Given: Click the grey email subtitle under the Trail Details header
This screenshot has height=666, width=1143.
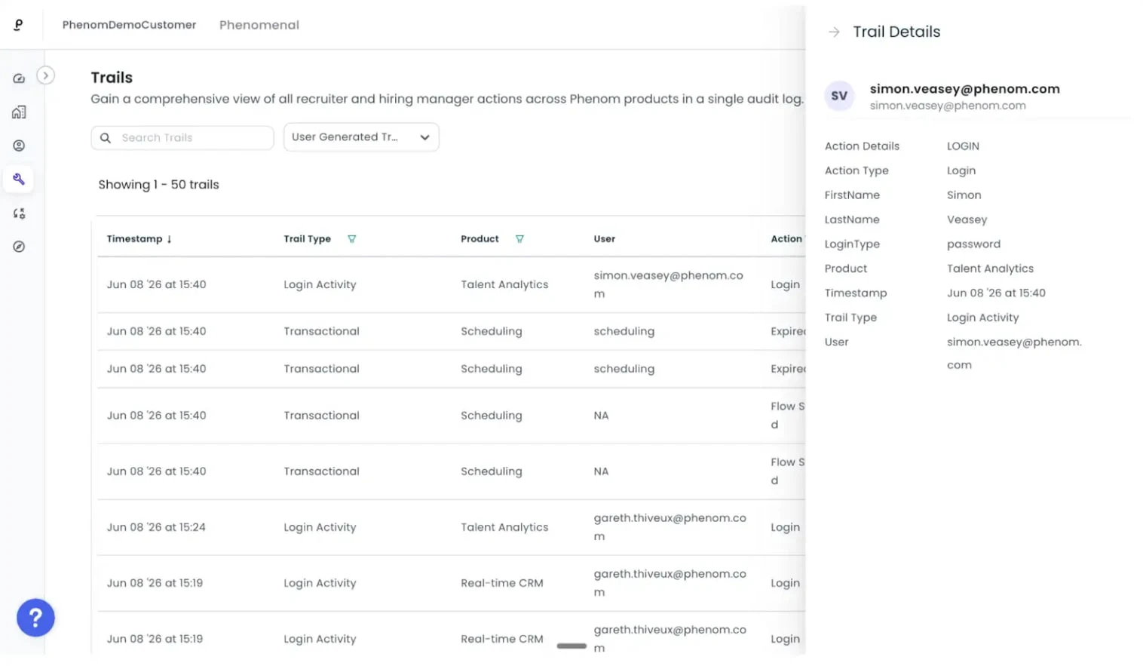Looking at the screenshot, I should point(948,106).
